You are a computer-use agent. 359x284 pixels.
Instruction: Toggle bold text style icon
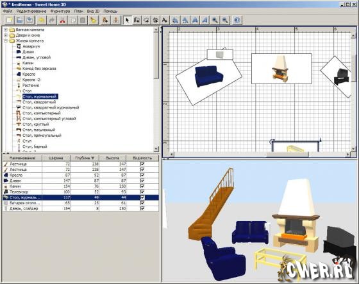(x=195, y=21)
